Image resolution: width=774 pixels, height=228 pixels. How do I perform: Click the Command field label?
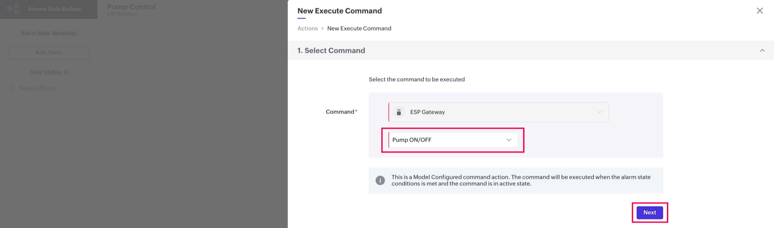pos(340,112)
